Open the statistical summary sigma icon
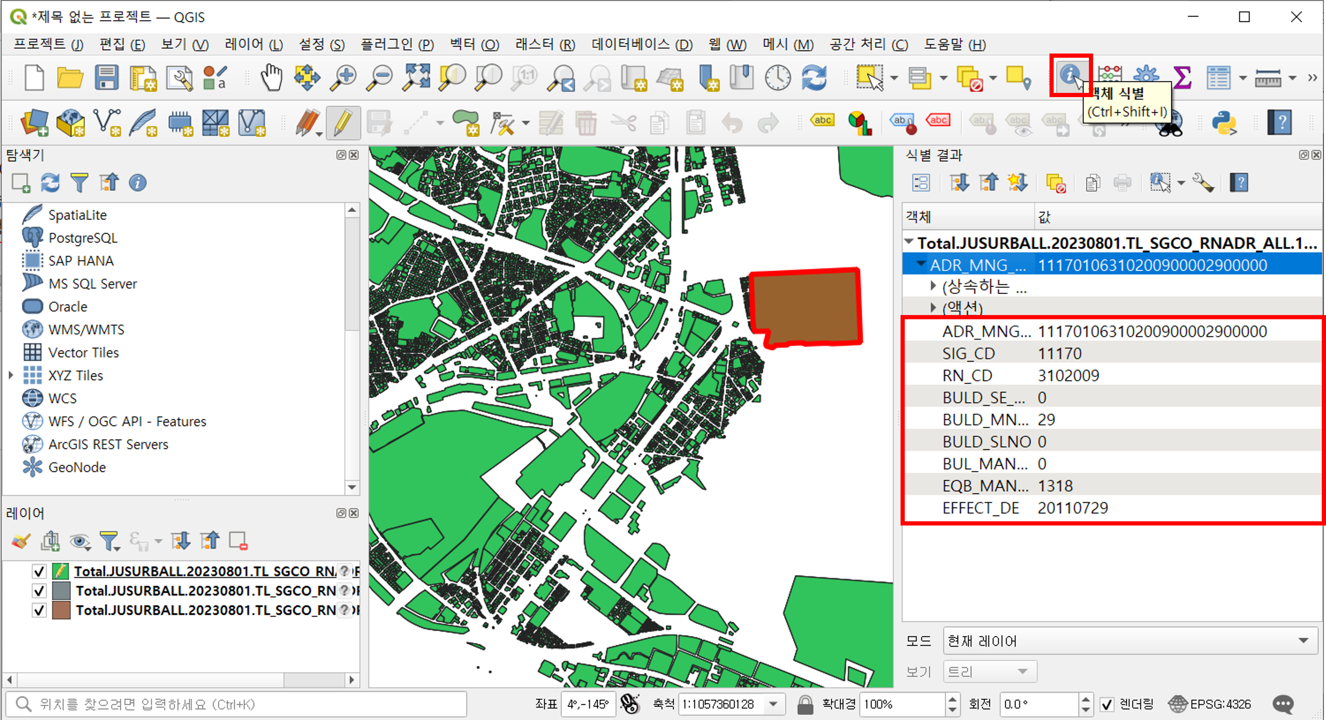The image size is (1326, 720). pos(1182,78)
